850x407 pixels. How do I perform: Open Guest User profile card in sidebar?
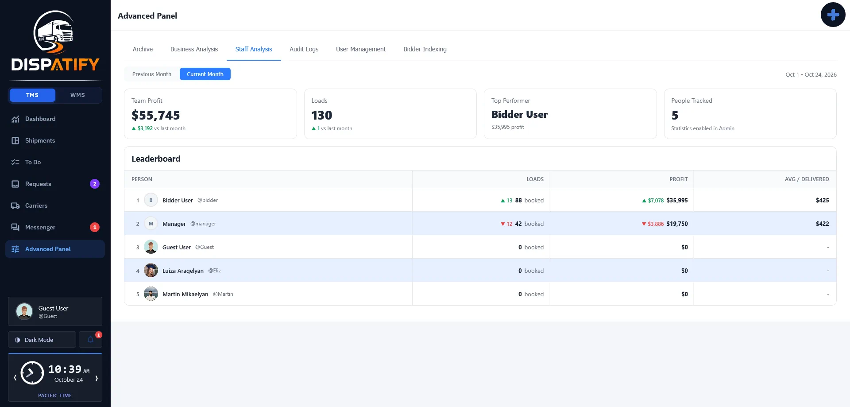pos(55,311)
